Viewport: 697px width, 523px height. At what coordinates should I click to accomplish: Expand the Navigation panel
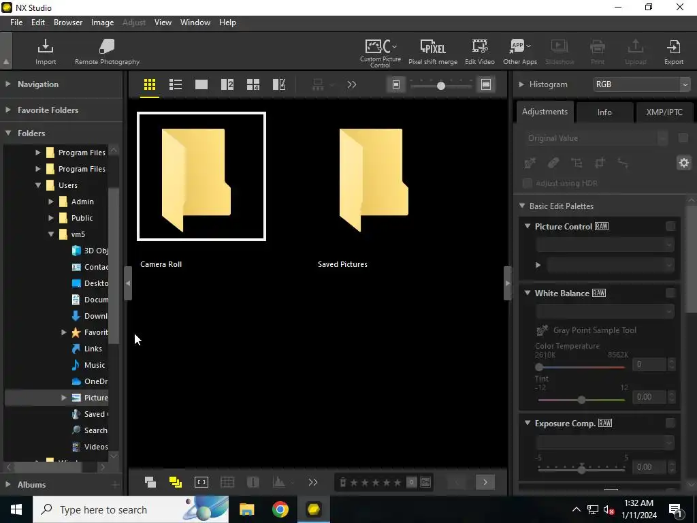(8, 84)
